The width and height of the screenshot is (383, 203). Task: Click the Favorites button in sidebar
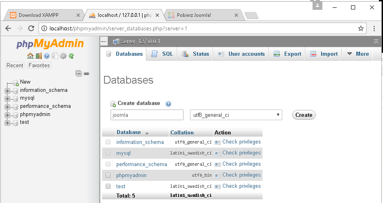tap(39, 65)
